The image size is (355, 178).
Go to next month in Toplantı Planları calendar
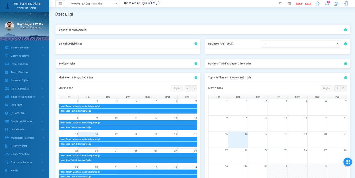click(x=344, y=88)
